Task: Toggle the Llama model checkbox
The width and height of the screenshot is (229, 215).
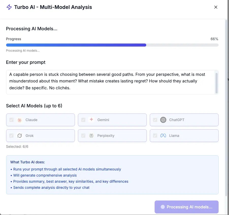Action: coord(155,136)
